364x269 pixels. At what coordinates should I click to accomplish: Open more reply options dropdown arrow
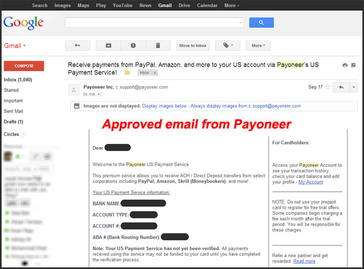point(353,87)
